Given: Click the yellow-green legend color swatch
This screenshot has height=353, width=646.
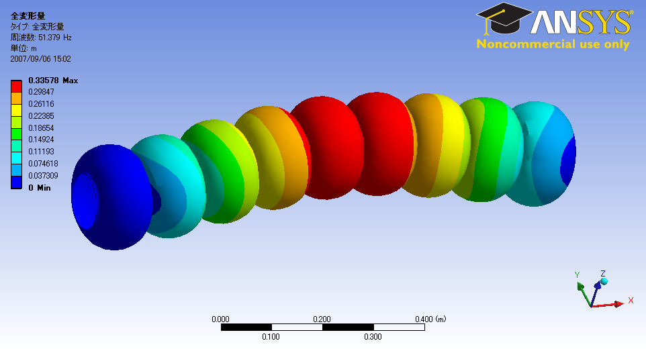Looking at the screenshot, I should click(16, 122).
